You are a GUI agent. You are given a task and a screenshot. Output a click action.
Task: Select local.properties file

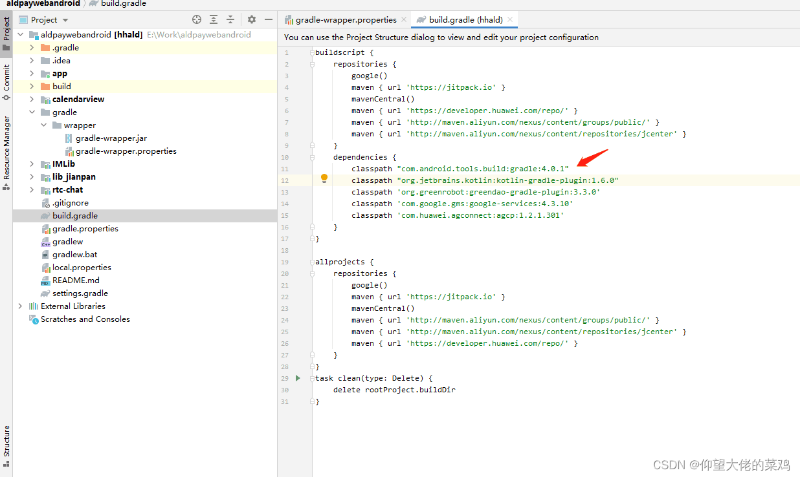tap(82, 267)
